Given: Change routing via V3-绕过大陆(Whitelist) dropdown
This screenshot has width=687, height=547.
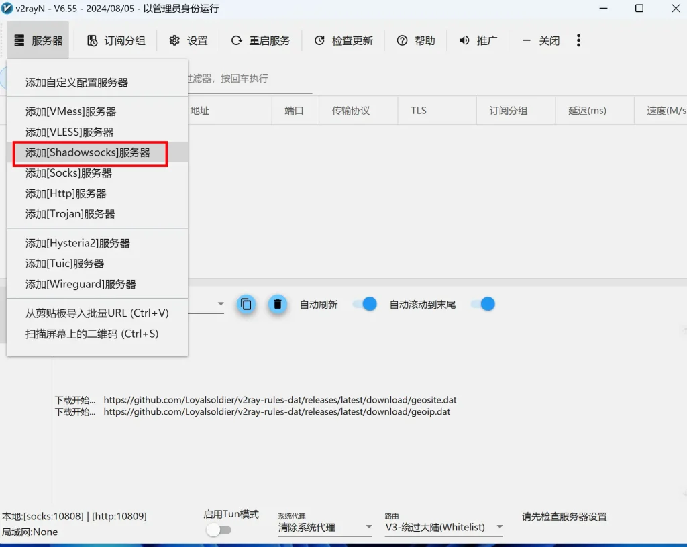Looking at the screenshot, I should [x=444, y=528].
